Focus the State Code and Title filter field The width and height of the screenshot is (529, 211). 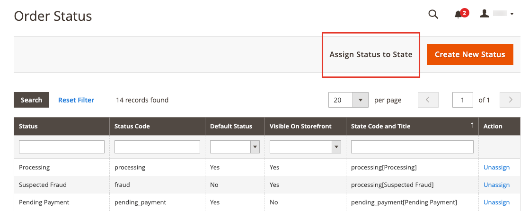click(412, 147)
